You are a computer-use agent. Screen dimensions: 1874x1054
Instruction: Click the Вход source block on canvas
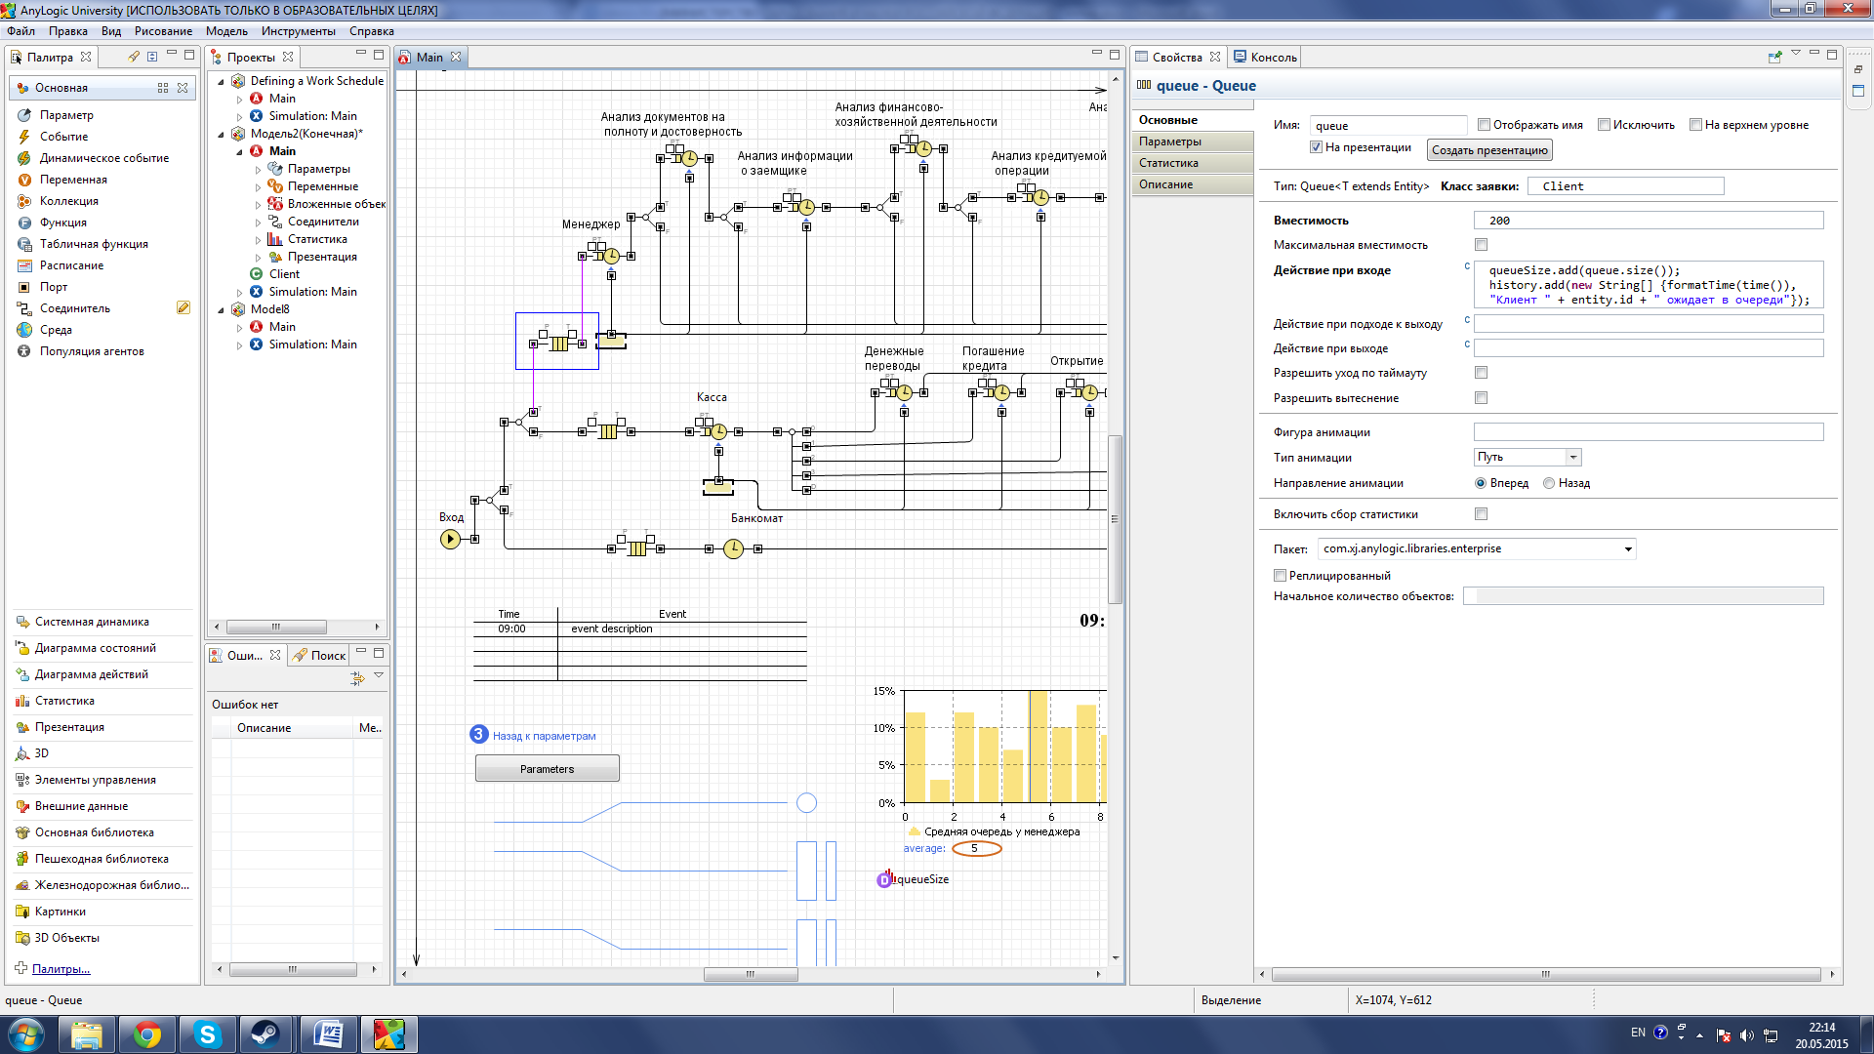[x=450, y=539]
